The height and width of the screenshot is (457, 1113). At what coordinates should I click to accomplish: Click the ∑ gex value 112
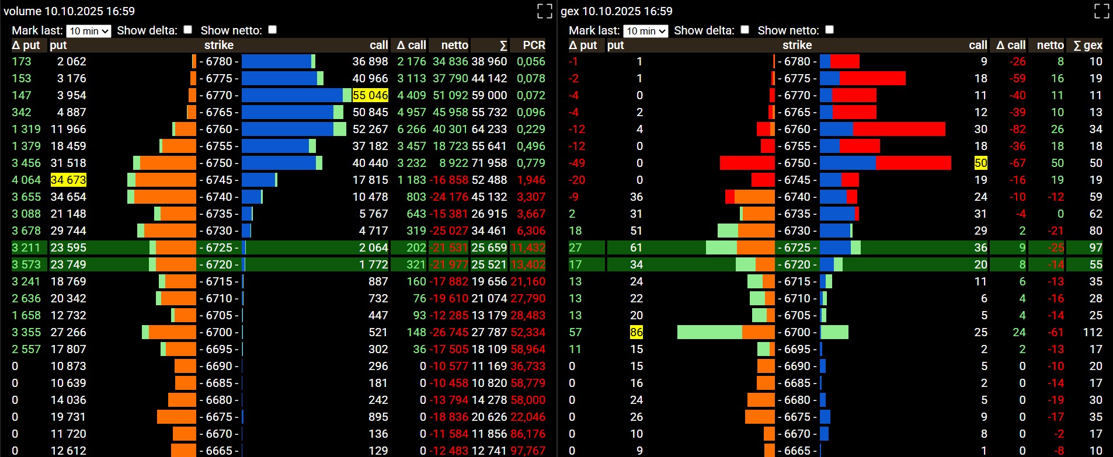(1093, 332)
